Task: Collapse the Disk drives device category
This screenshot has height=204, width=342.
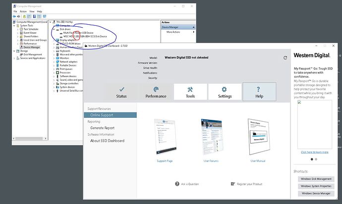Action: point(54,29)
